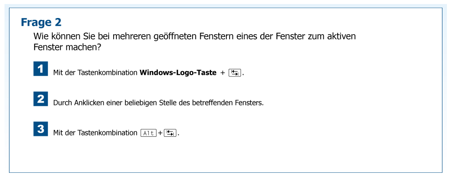Select answer number 2 box

pyautogui.click(x=41, y=99)
